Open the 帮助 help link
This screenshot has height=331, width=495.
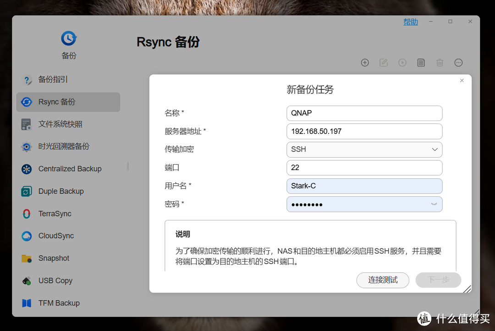[x=410, y=22]
